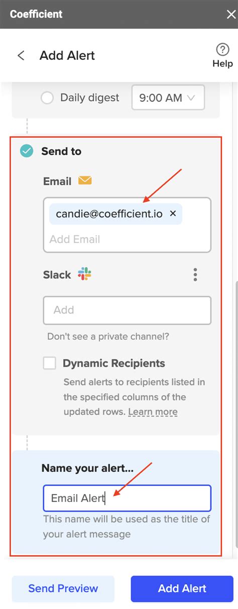Open the Slack three-dot options menu
This screenshot has width=238, height=609.
pyautogui.click(x=195, y=275)
